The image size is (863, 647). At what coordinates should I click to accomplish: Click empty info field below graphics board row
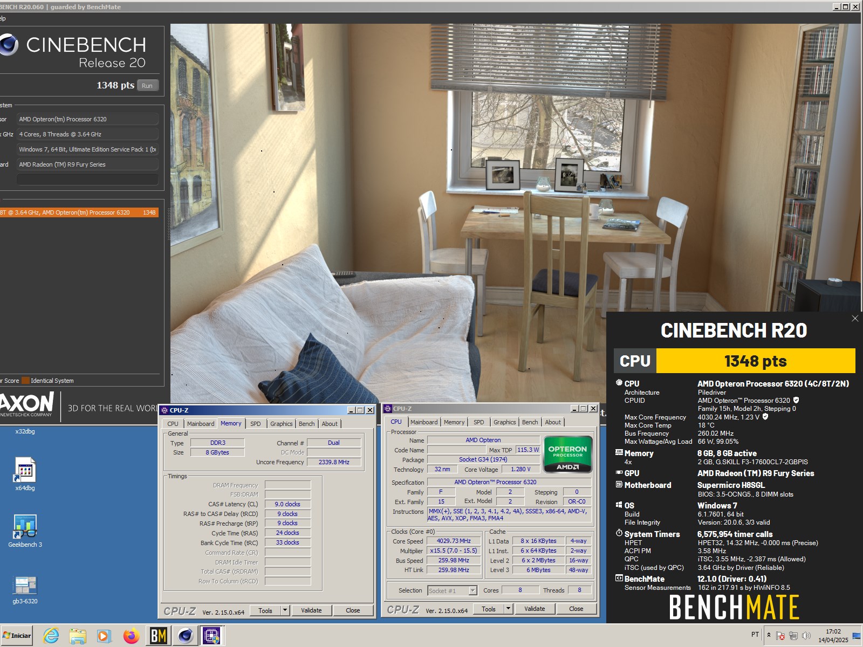click(x=87, y=180)
